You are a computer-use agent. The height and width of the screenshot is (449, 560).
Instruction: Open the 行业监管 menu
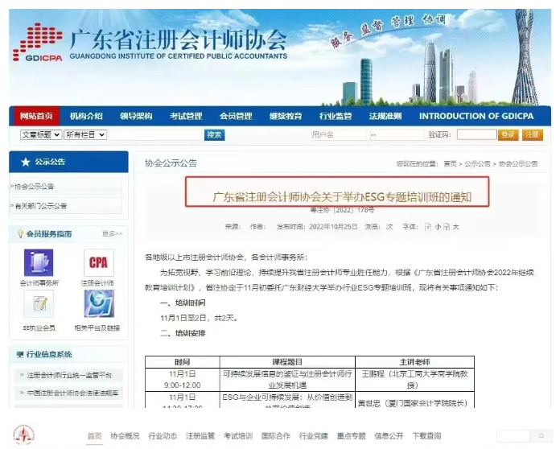[336, 116]
